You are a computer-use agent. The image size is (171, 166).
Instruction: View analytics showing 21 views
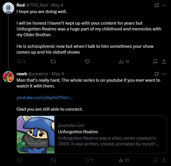point(124,160)
